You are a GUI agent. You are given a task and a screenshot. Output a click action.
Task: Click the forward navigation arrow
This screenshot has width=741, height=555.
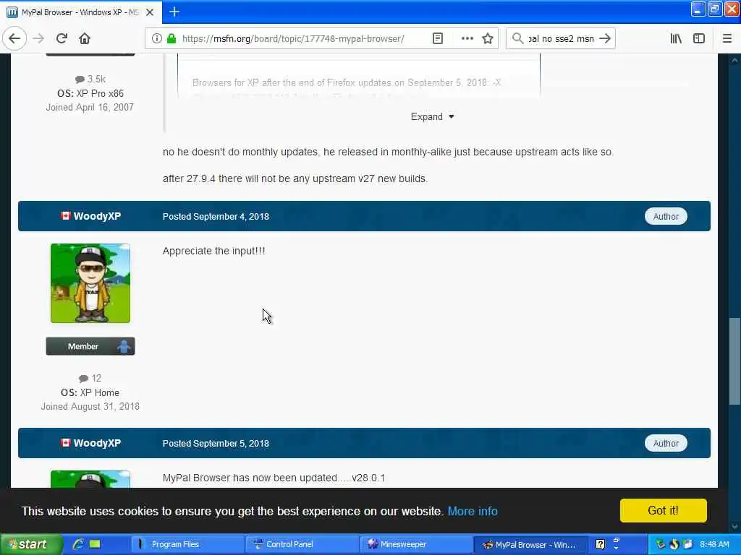pos(39,39)
